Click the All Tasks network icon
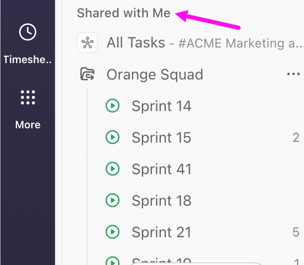 [x=87, y=43]
